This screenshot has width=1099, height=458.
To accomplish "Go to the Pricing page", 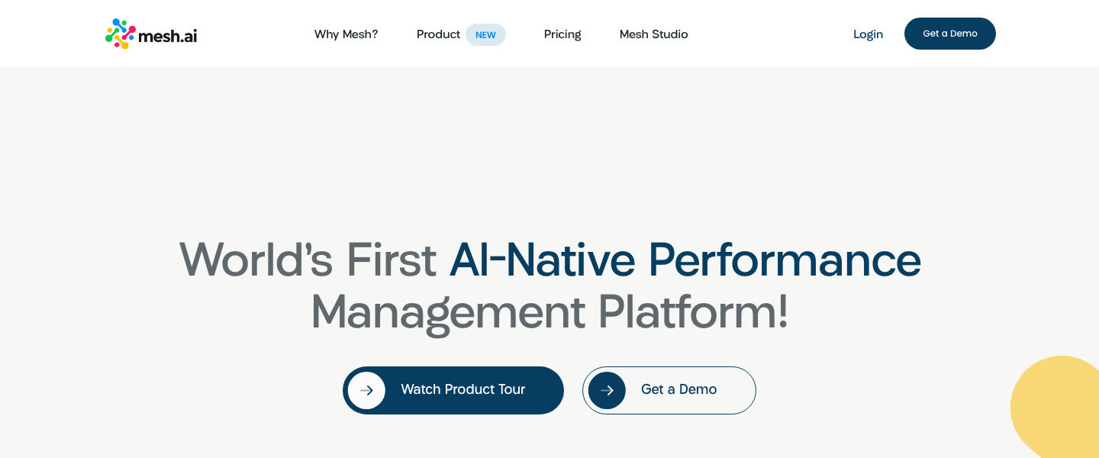I will 562,34.
